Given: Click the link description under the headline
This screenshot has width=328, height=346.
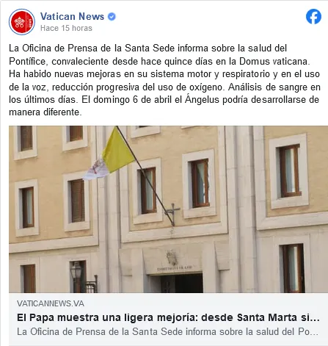Looking at the screenshot, I should pyautogui.click(x=167, y=332).
